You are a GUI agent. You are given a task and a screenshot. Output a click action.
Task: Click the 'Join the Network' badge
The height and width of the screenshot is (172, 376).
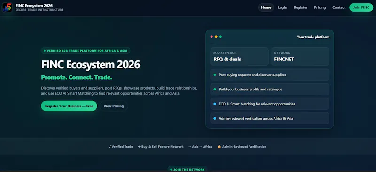pyautogui.click(x=187, y=169)
